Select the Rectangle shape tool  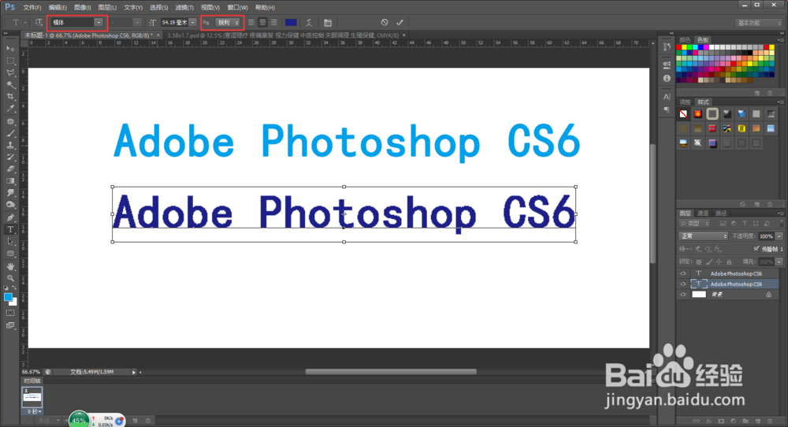(10, 254)
